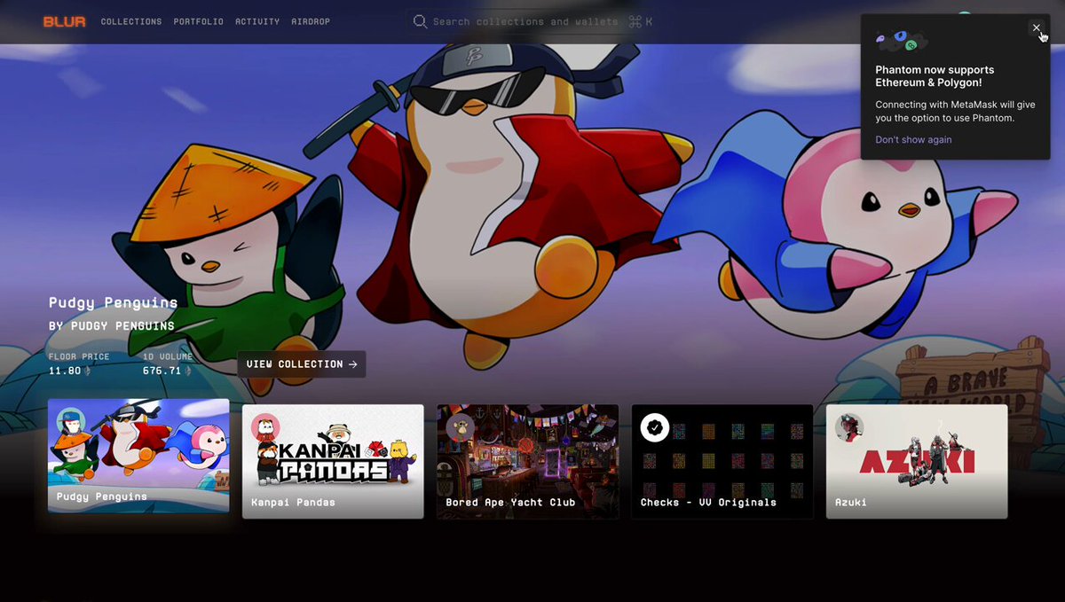This screenshot has width=1065, height=602.
Task: Select the Bored Ape Yacht Club card
Action: click(x=527, y=461)
